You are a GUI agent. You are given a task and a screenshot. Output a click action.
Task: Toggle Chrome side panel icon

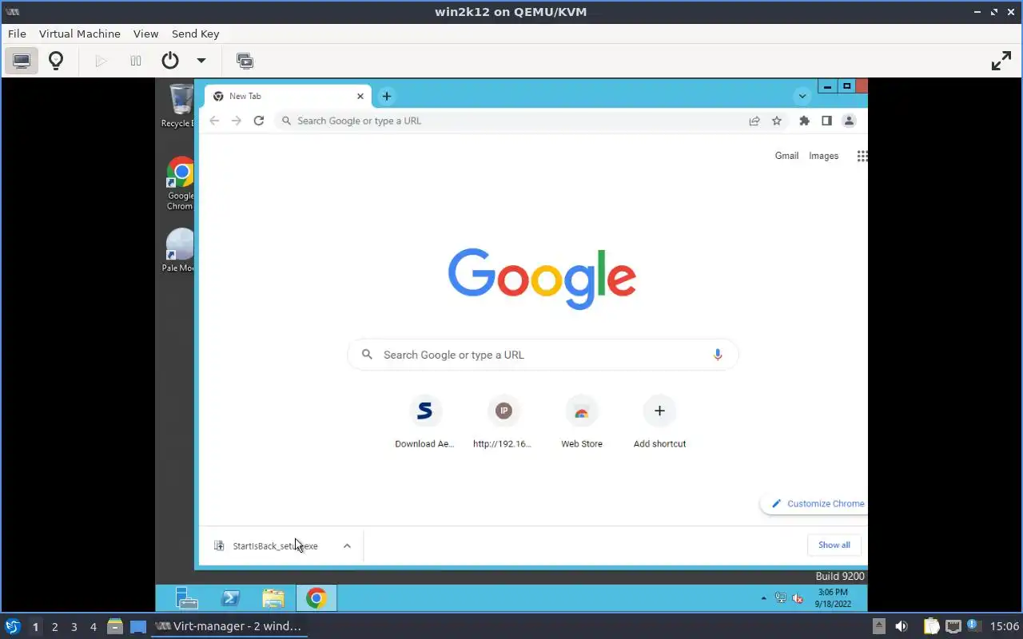[826, 121]
